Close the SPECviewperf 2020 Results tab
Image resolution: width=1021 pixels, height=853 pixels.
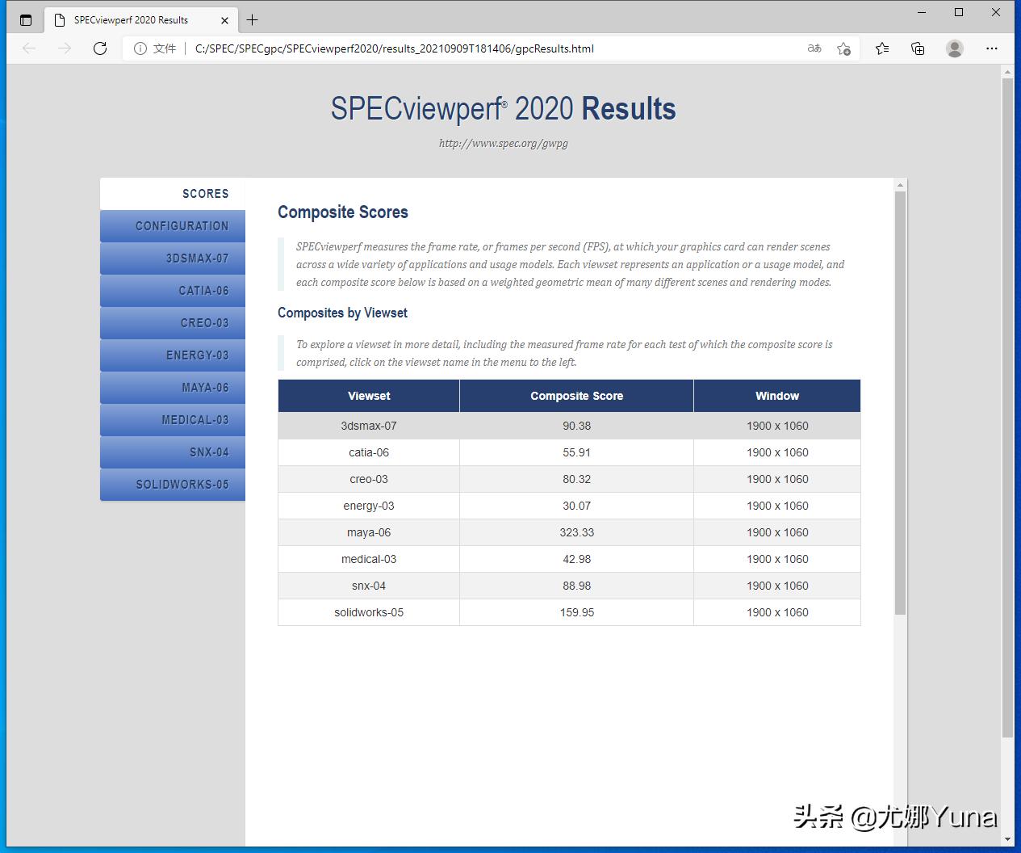(225, 20)
